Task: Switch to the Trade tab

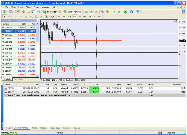Action: pyautogui.click(x=8, y=128)
